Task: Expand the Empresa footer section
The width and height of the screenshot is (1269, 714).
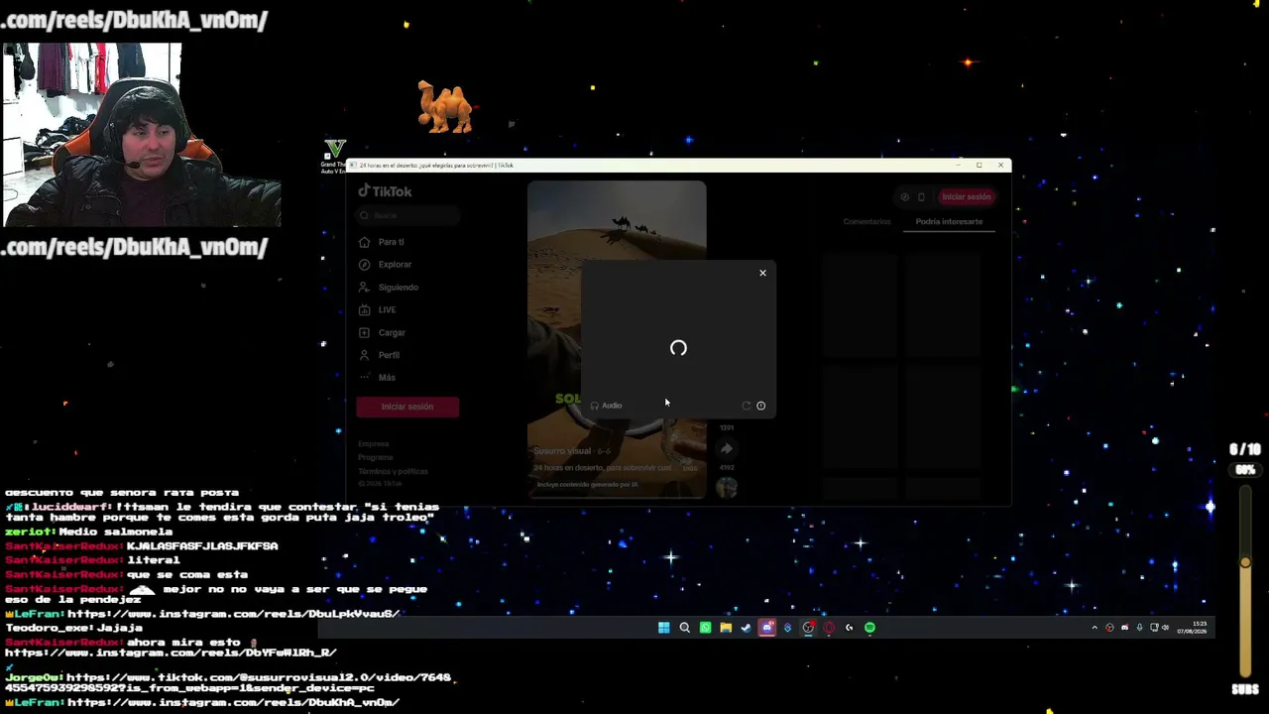Action: (374, 444)
